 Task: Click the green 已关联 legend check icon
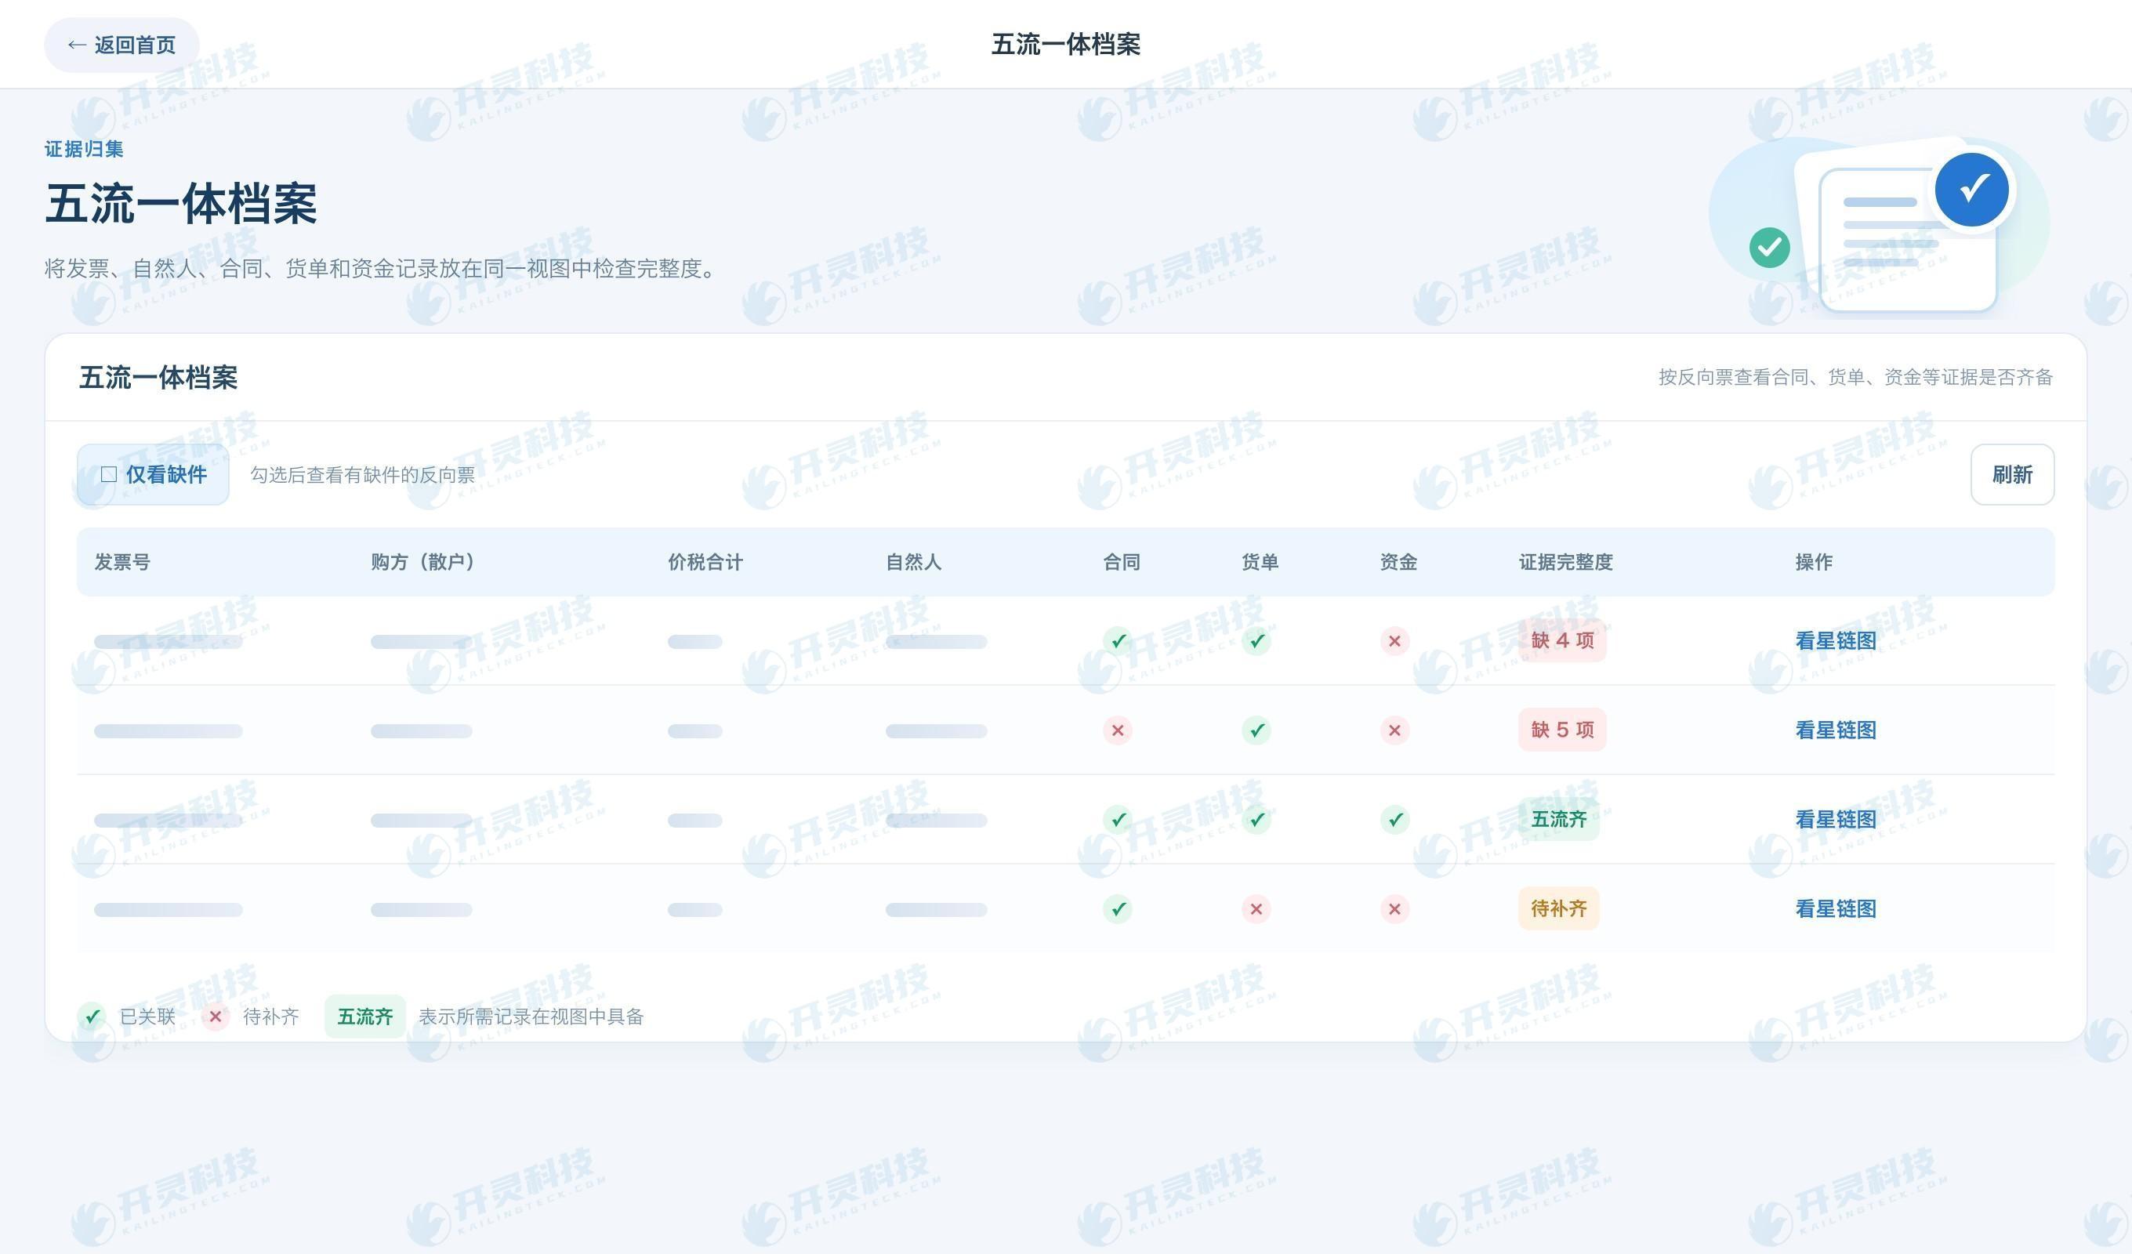pyautogui.click(x=92, y=1017)
